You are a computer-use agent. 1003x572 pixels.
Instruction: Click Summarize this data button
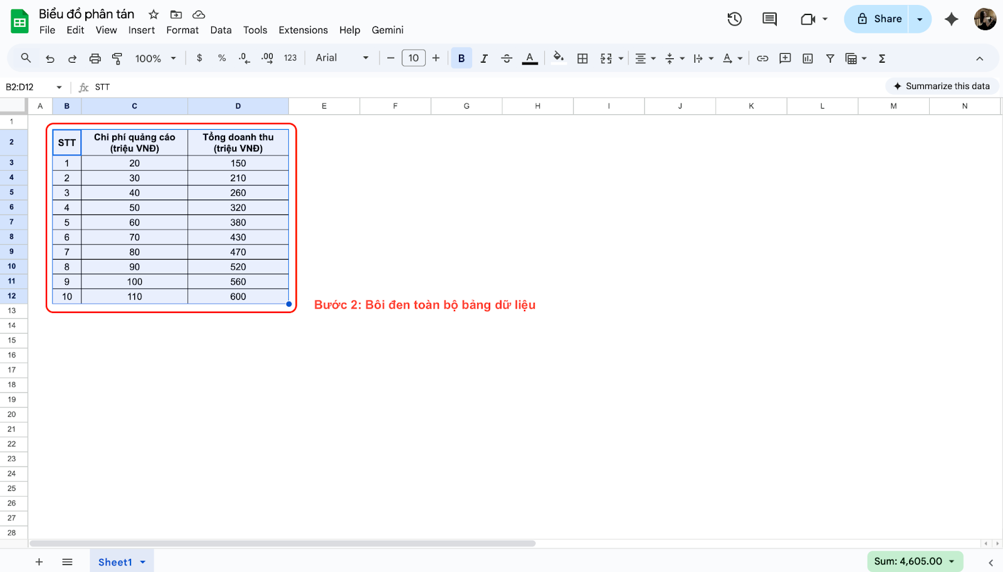[941, 86]
